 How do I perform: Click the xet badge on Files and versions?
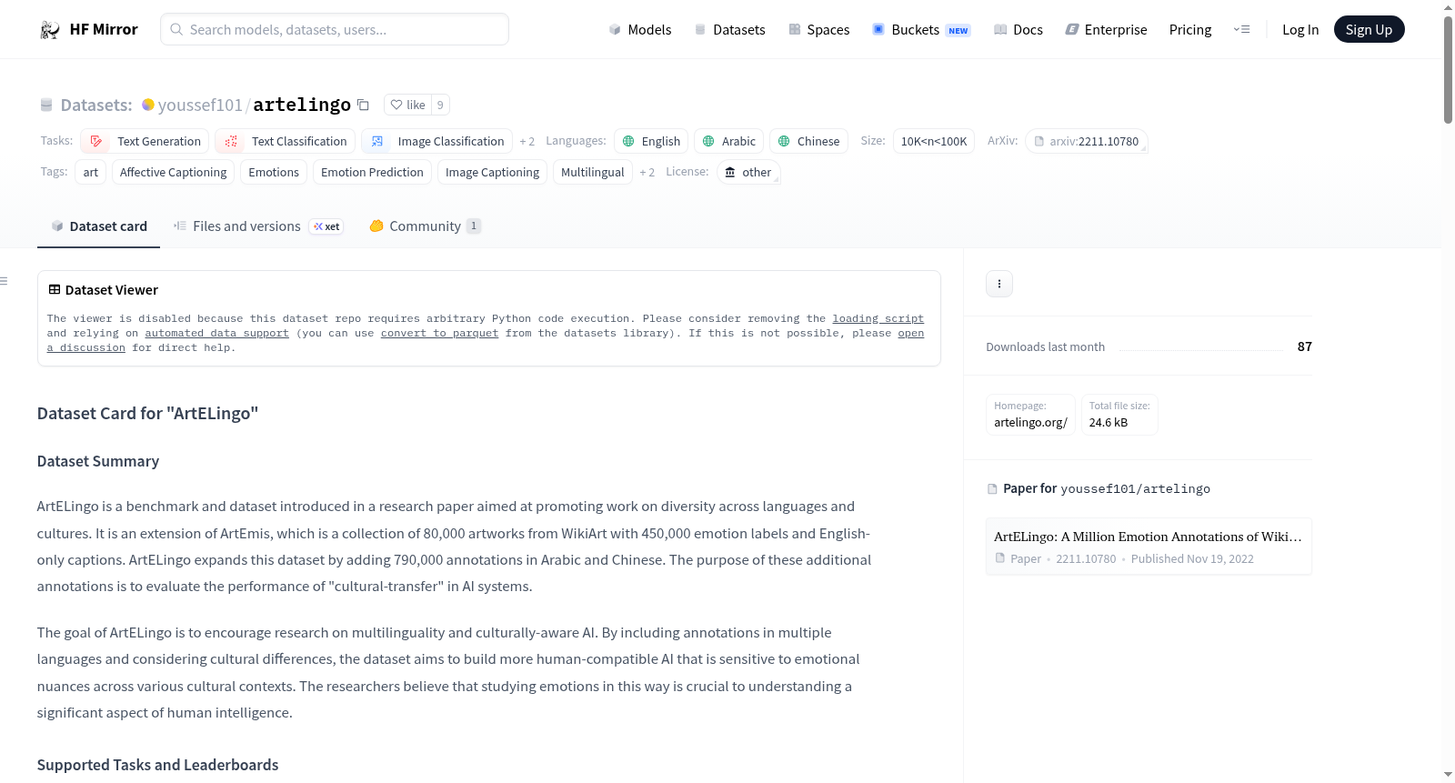326,226
